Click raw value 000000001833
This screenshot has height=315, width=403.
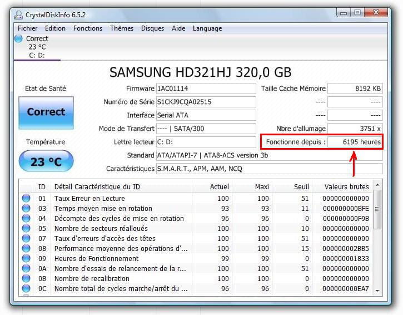tap(346, 259)
